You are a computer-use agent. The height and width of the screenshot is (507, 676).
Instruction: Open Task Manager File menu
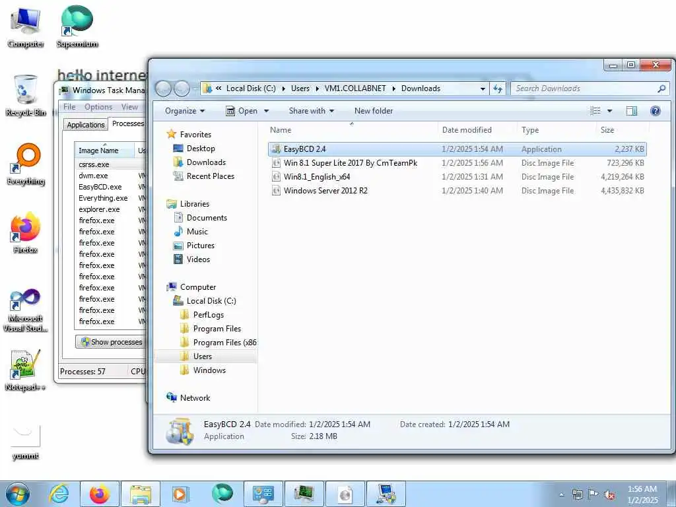(x=69, y=107)
